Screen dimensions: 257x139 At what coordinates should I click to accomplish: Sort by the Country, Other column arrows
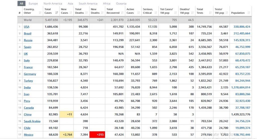pyautogui.click(x=40, y=13)
